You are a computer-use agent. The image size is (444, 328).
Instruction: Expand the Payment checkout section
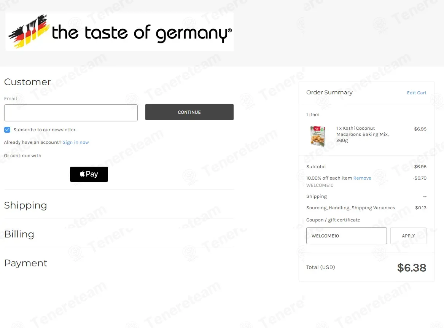(25, 263)
